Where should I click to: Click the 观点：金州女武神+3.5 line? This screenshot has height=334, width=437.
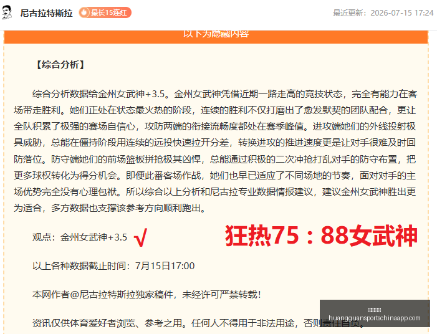80,237
